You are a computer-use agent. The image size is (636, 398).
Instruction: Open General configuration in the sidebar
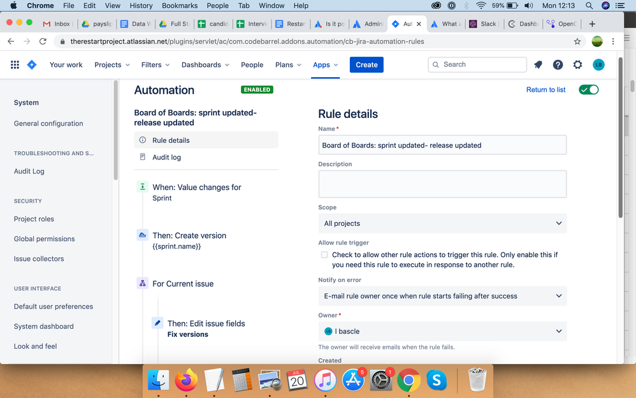click(48, 124)
